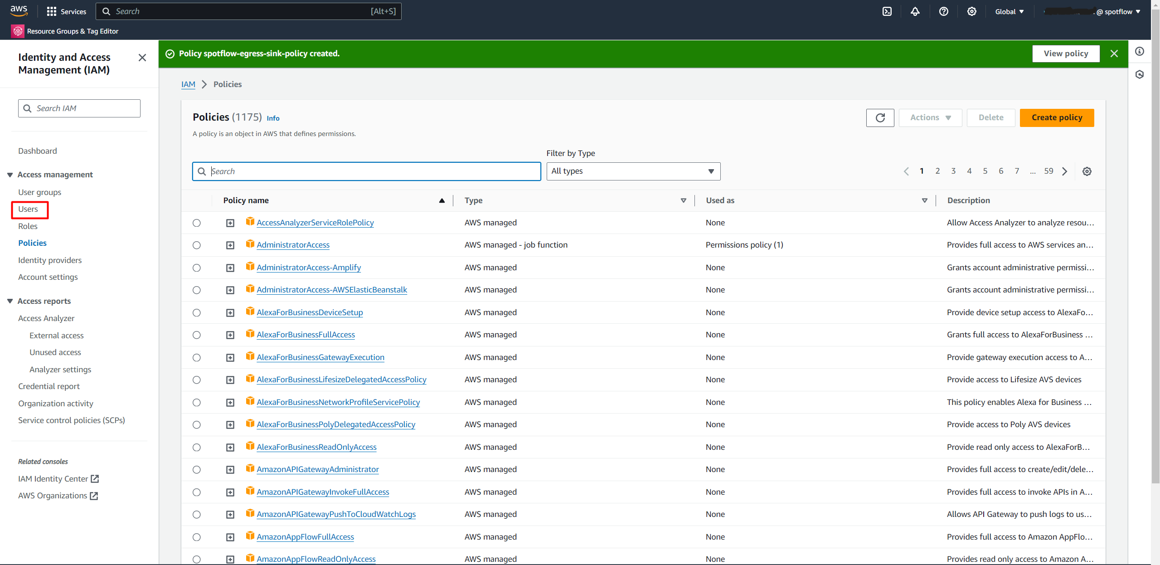Open the Used as column filter arrow
This screenshot has width=1160, height=565.
pos(924,200)
